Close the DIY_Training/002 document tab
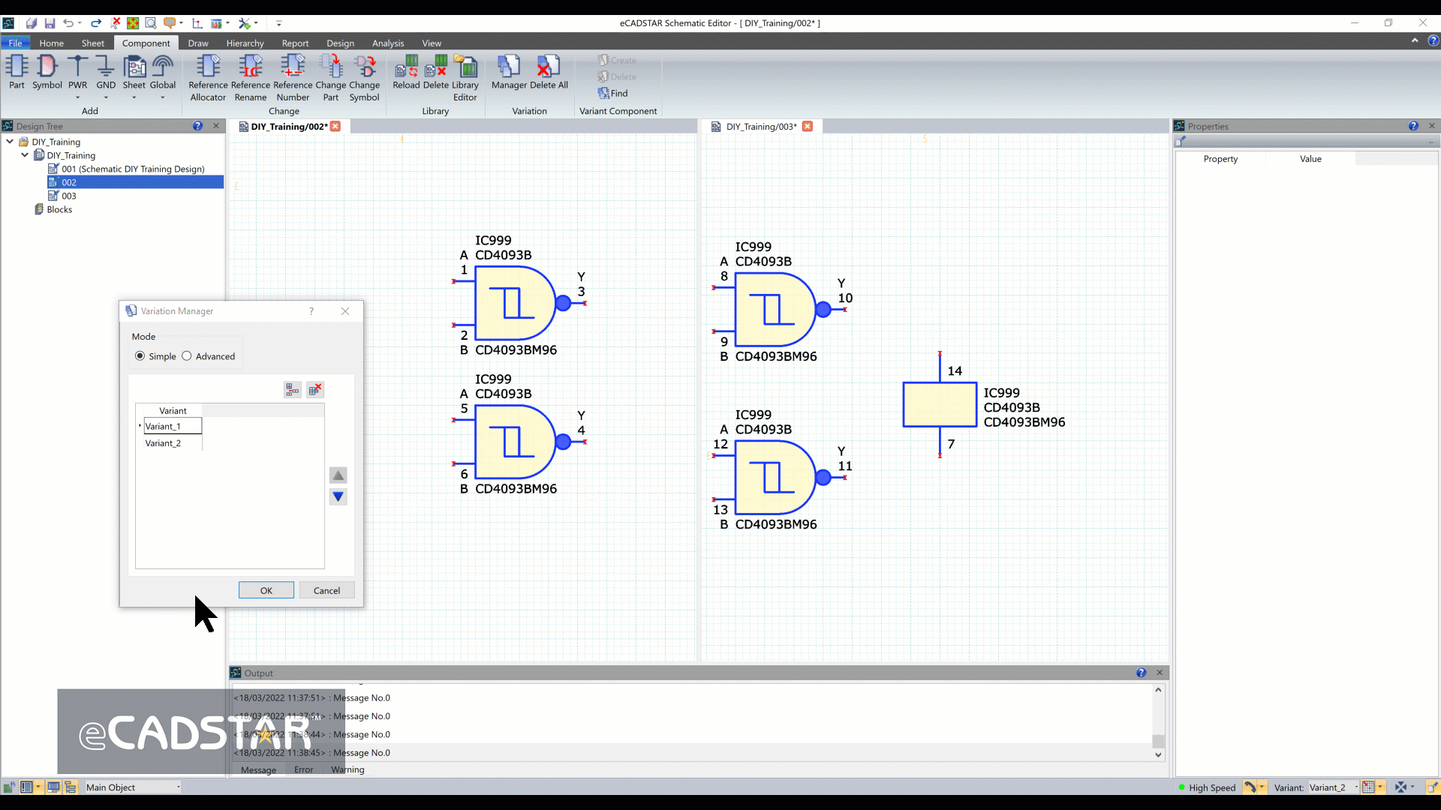Screen dimensions: 1441x810 (335, 126)
